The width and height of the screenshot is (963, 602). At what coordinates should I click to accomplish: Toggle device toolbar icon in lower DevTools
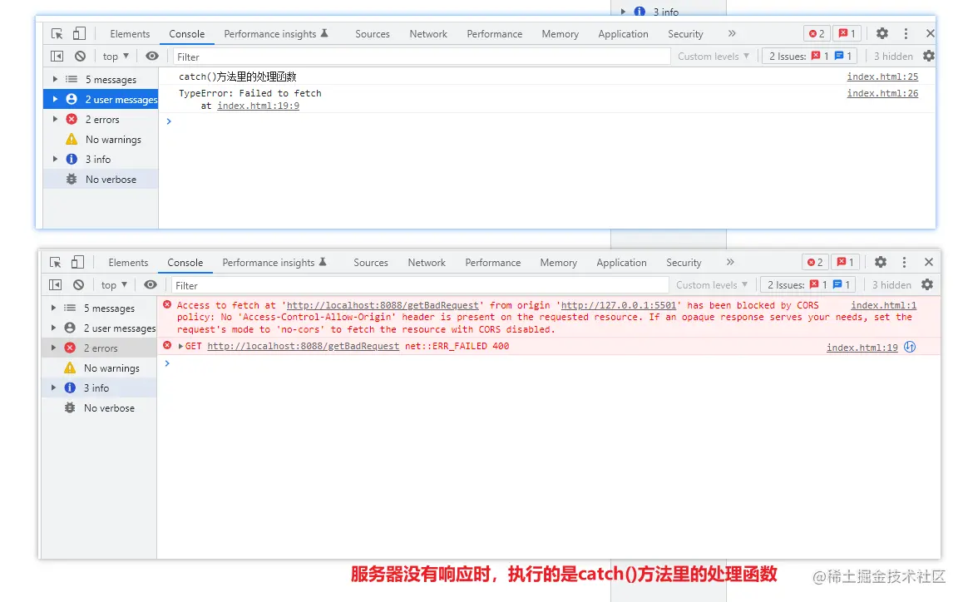[x=77, y=262]
